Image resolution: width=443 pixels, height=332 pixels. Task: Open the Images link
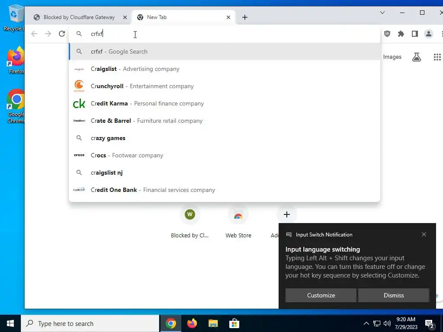[x=392, y=57]
